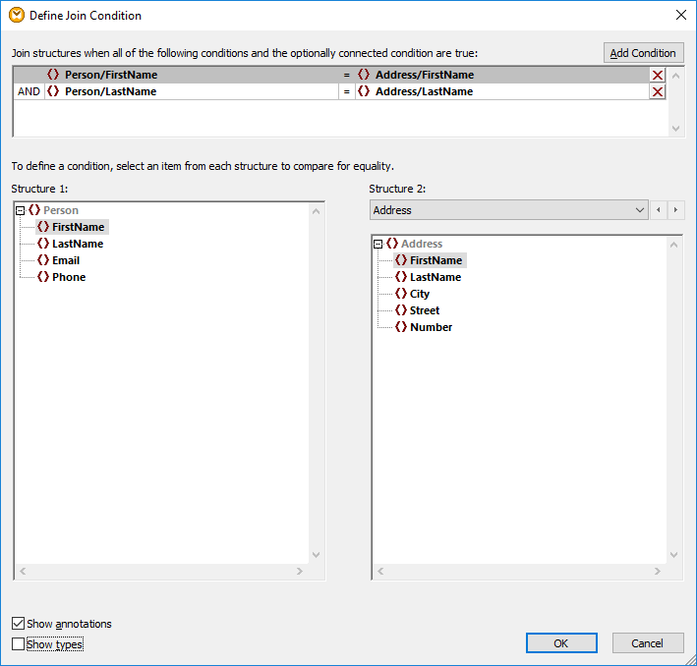The width and height of the screenshot is (697, 666).
Task: Click Structure 1 scroll right arrow
Action: click(x=300, y=571)
